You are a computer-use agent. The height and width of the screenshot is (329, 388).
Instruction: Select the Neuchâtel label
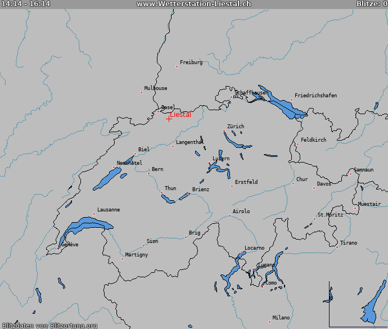(x=129, y=163)
